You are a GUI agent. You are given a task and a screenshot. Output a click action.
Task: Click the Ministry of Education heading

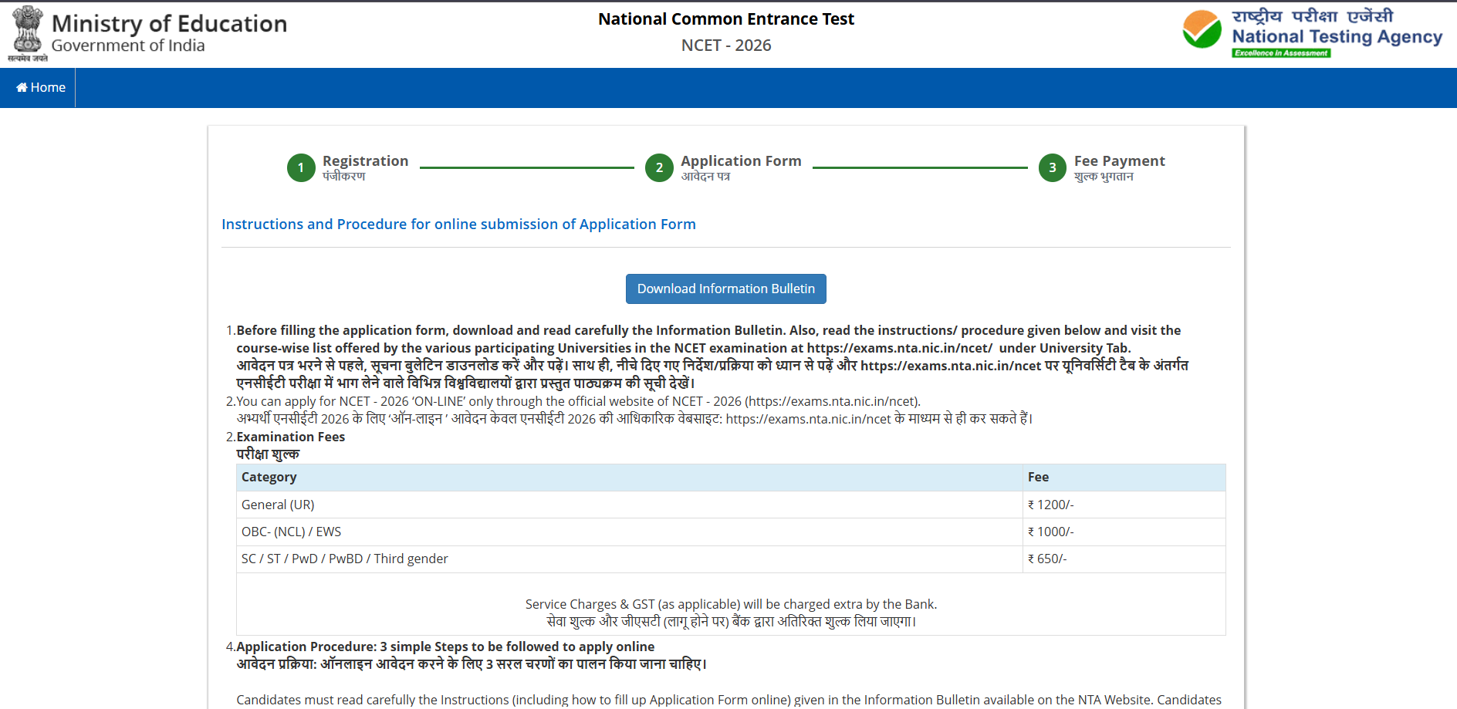click(x=169, y=24)
